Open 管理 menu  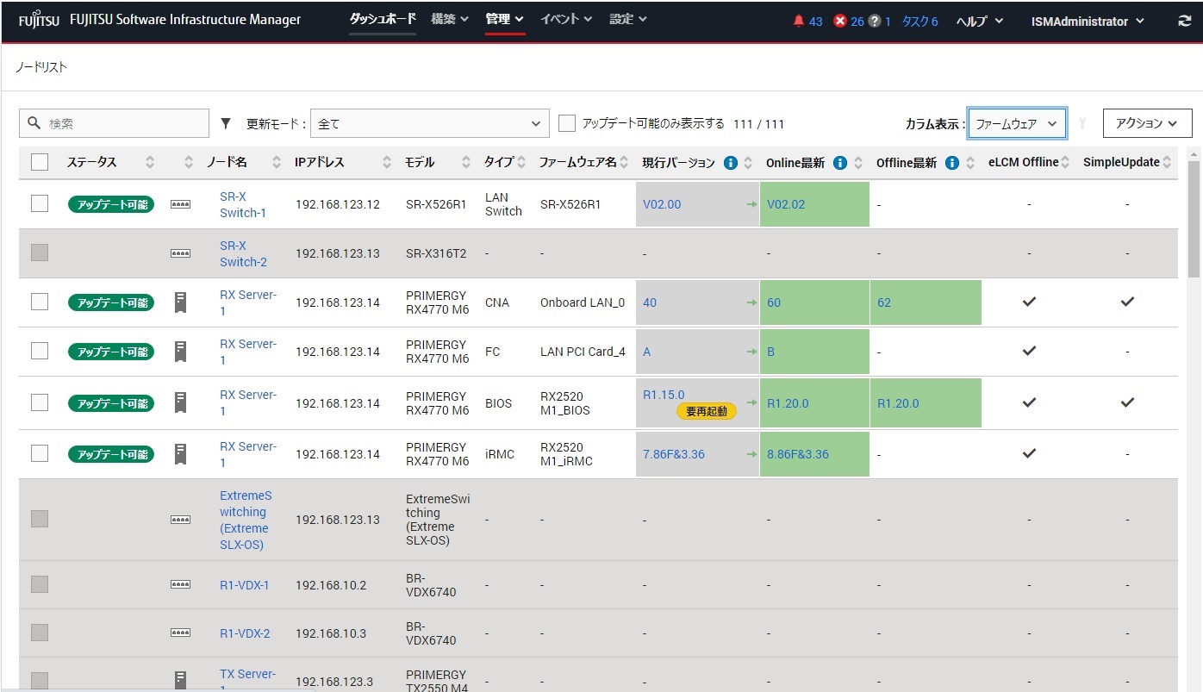coord(505,19)
